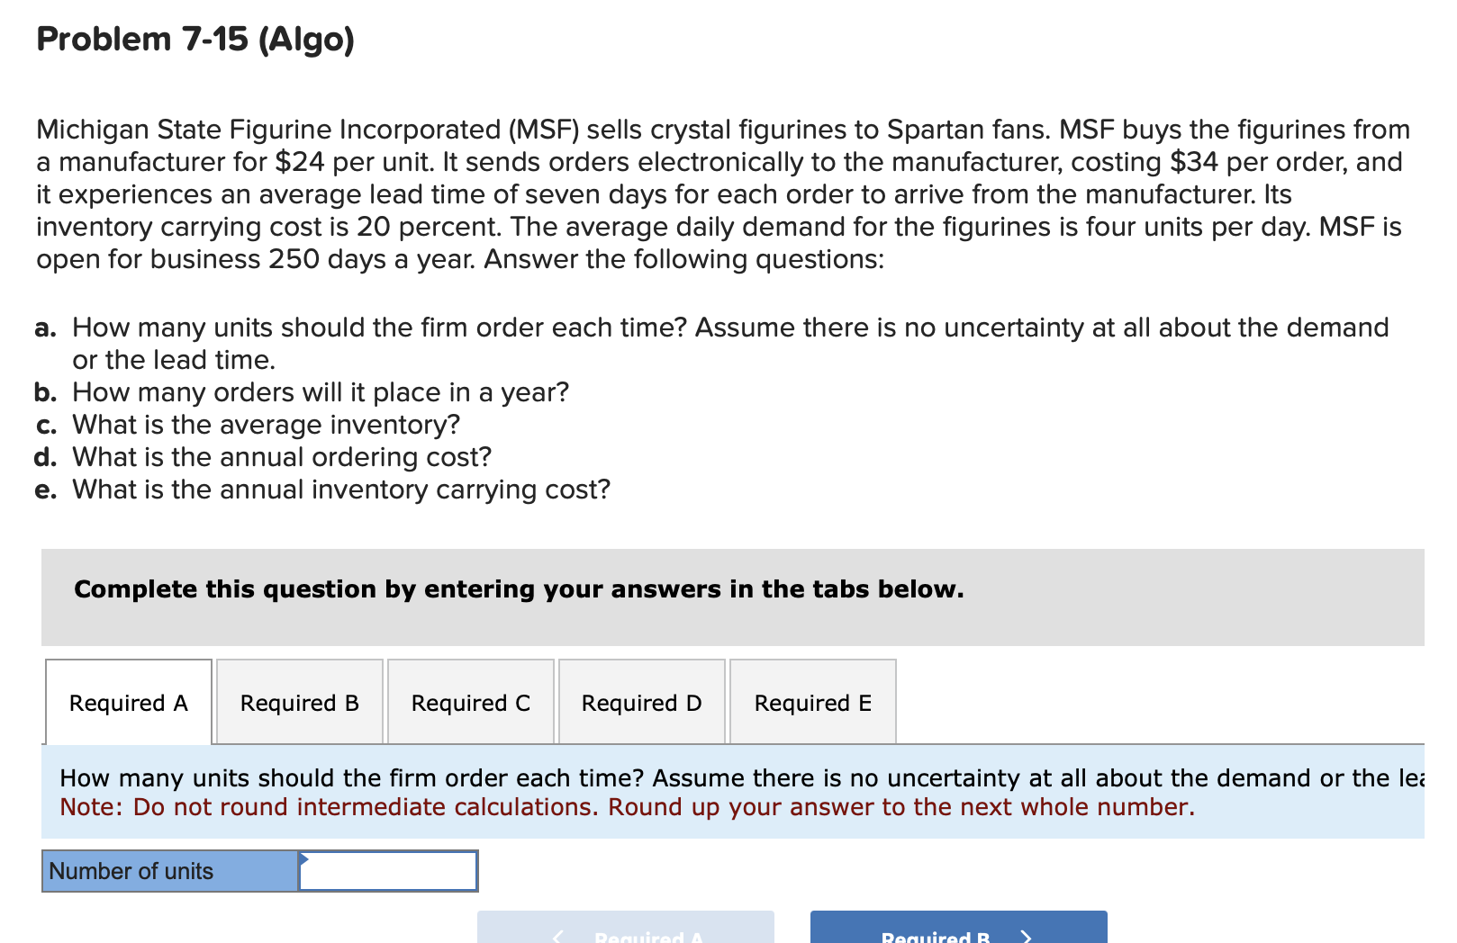Click the red rounding note text
The height and width of the screenshot is (943, 1457).
[x=627, y=807]
